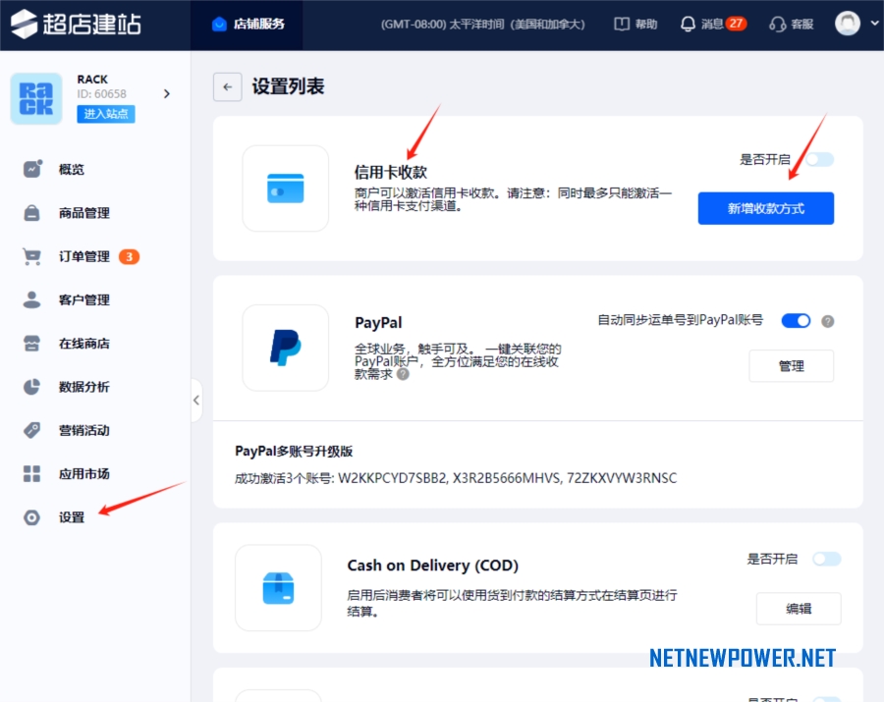Disable 自动同步运单号到PayPal账号 switch
The image size is (884, 702).
pyautogui.click(x=796, y=321)
